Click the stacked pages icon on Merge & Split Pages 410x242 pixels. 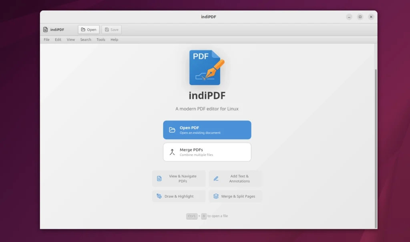point(215,196)
